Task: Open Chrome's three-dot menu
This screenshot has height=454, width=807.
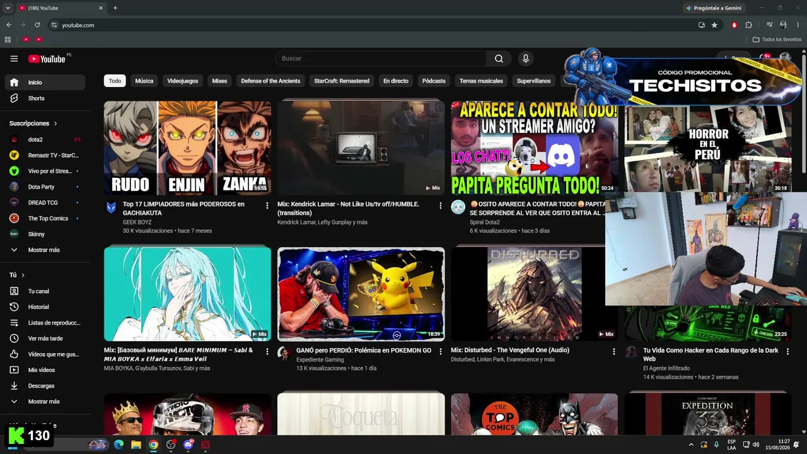Action: point(798,25)
